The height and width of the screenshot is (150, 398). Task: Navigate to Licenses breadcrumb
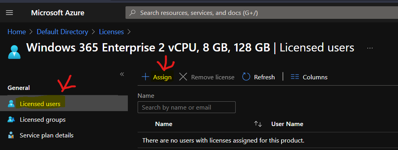[x=111, y=32]
